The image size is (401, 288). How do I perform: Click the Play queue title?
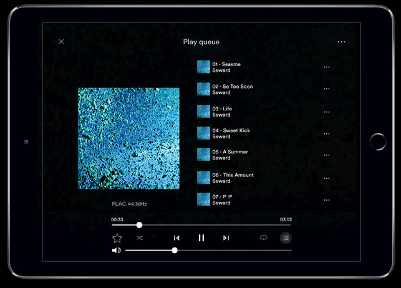(201, 42)
